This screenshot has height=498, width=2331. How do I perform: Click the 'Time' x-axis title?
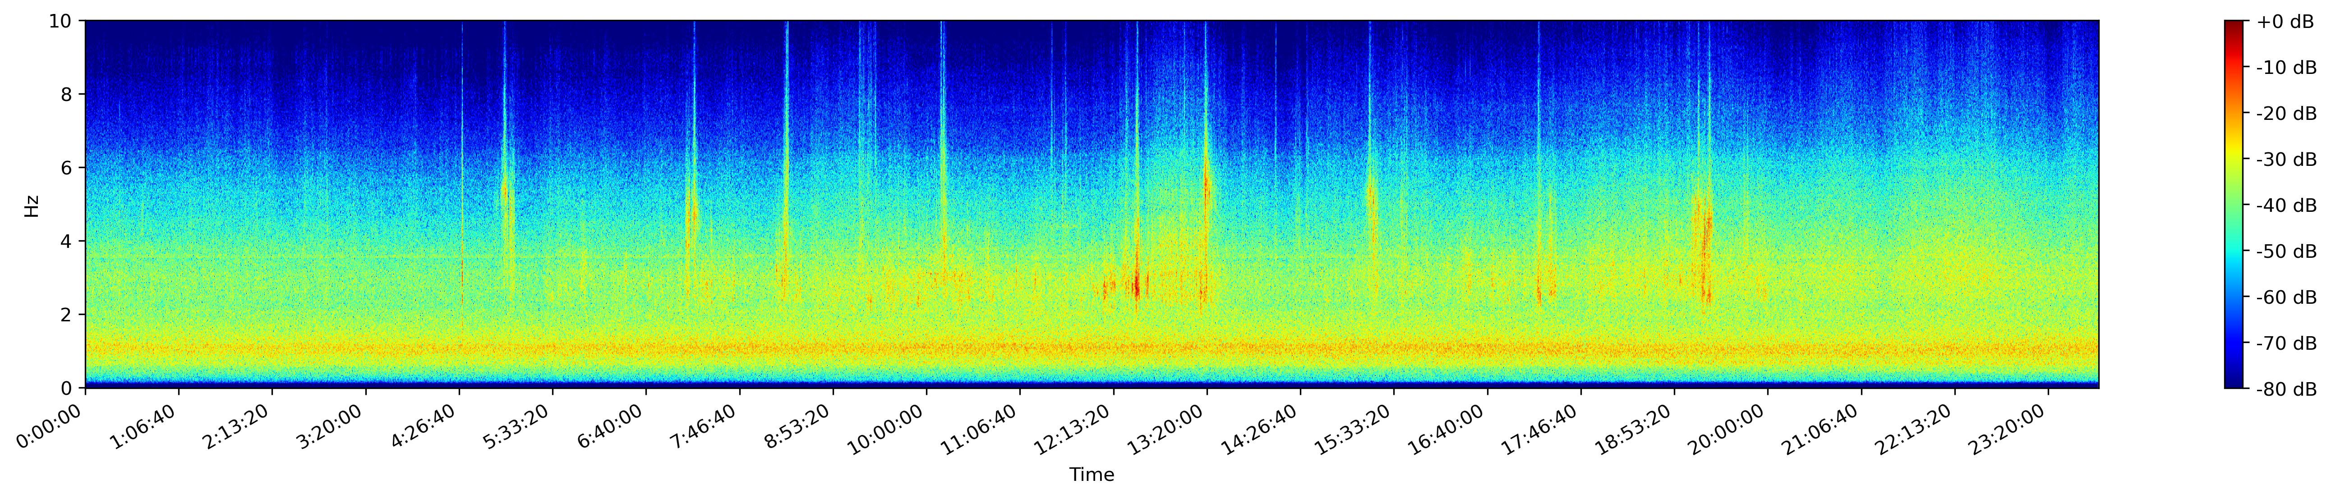1091,475
